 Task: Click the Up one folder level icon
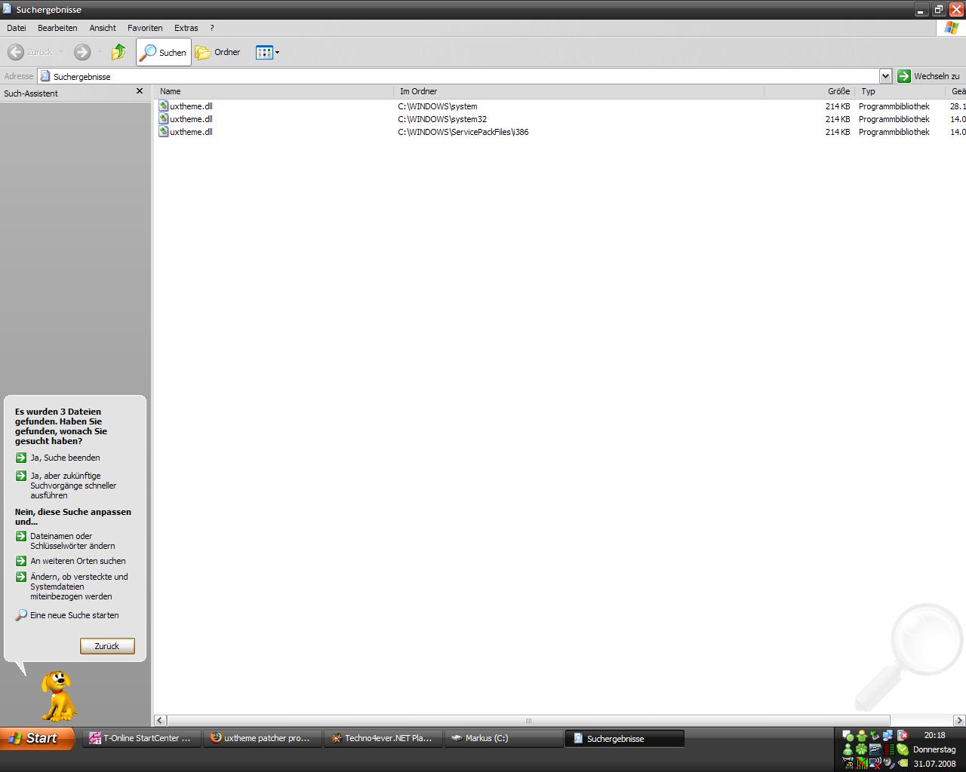click(x=118, y=52)
